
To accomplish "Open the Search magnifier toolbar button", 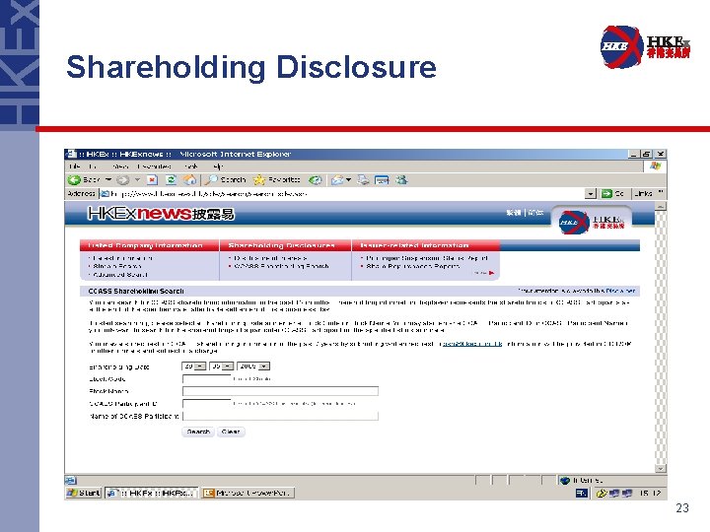I will [226, 180].
